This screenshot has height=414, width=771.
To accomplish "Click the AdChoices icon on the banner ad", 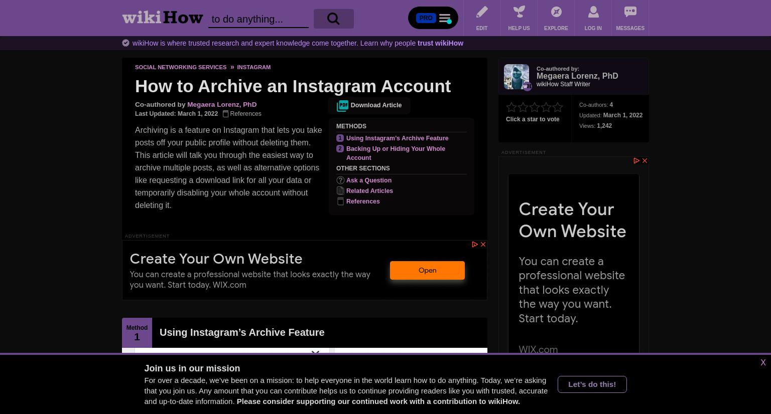I will [x=475, y=245].
